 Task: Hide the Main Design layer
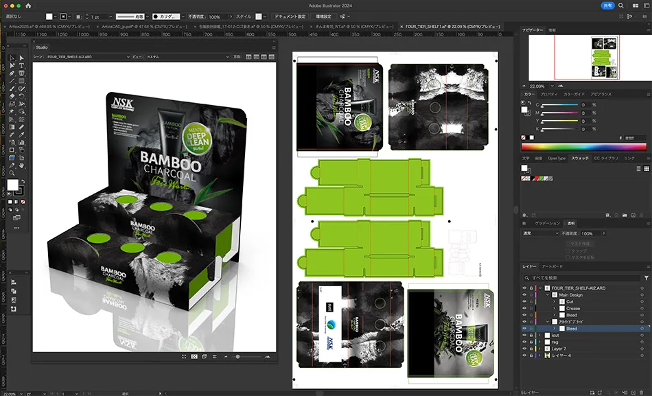tap(524, 295)
